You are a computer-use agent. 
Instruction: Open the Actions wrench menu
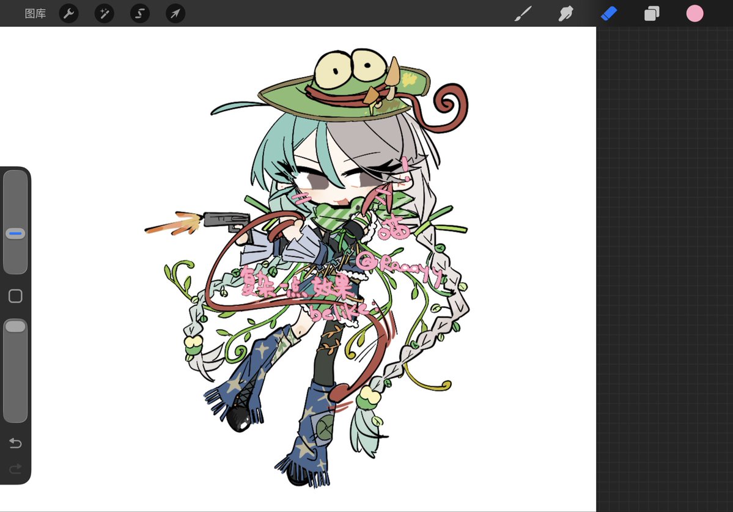68,13
